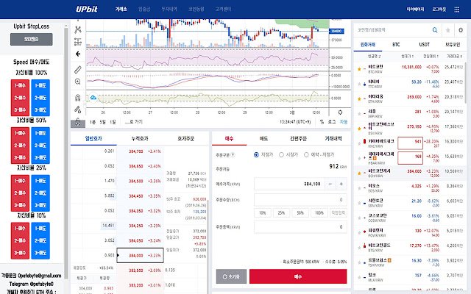Click the 주문총액 order total field
Image resolution: width=471 pixels, height=294 pixels.
[x=300, y=227]
